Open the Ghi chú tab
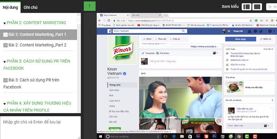 click(30, 7)
